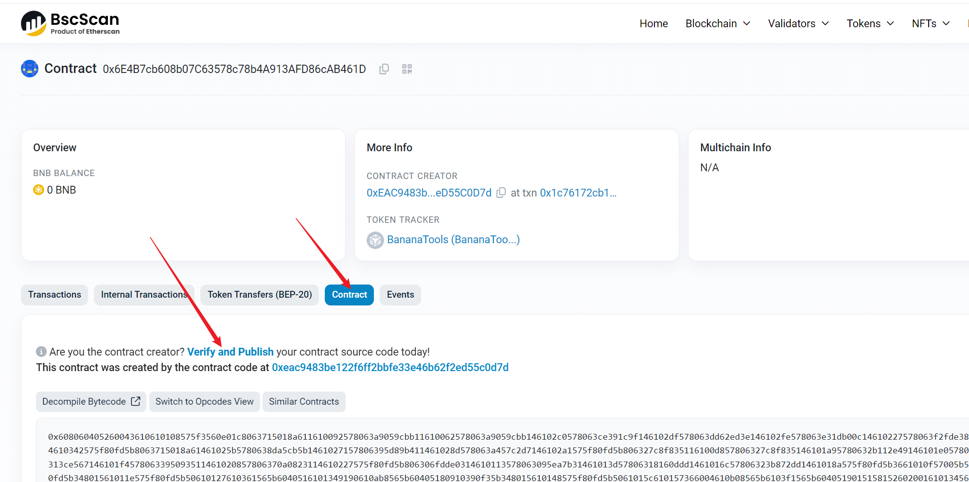Switch to Opcodes View
969x482 pixels.
coord(204,402)
